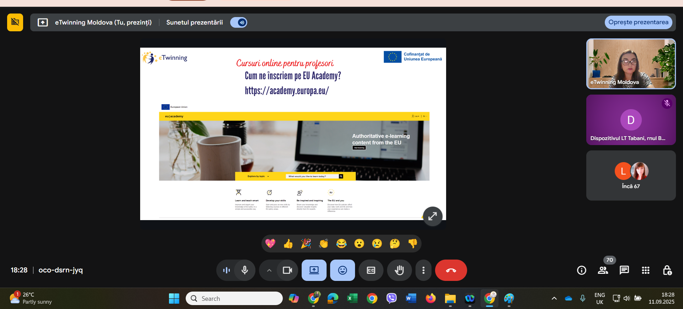Send the surprised face reaction
683x309 pixels.
359,244
